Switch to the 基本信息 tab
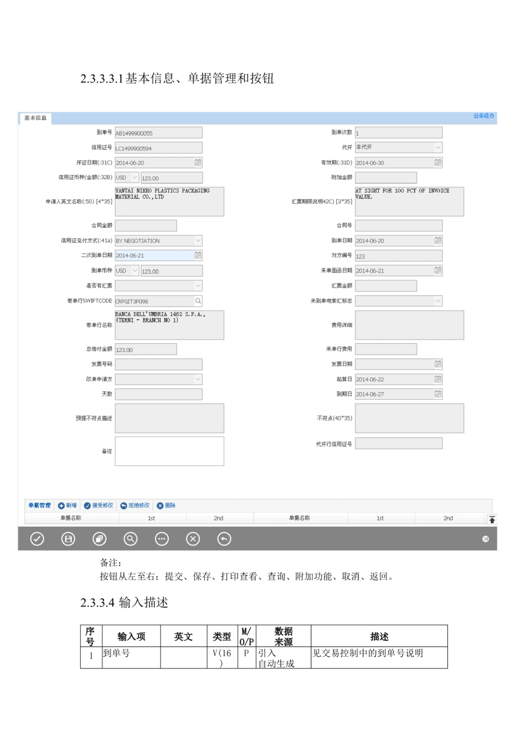This screenshot has width=528, height=747. [x=35, y=118]
